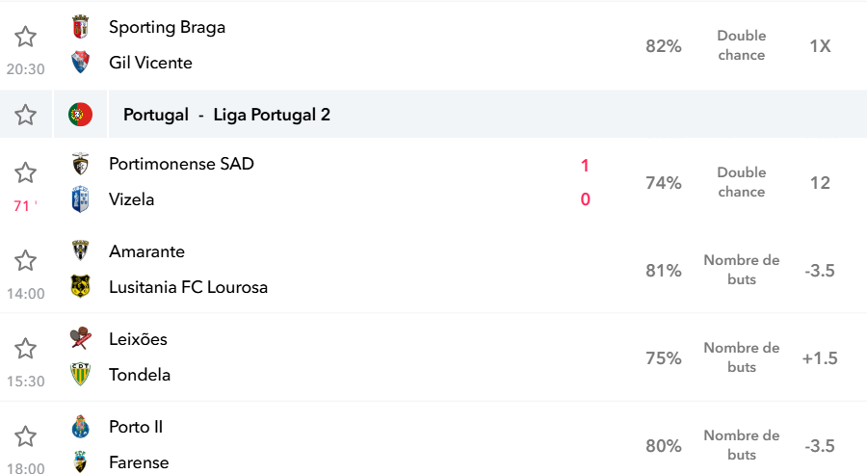Click the Leixões team logo
The width and height of the screenshot is (867, 474).
click(81, 338)
